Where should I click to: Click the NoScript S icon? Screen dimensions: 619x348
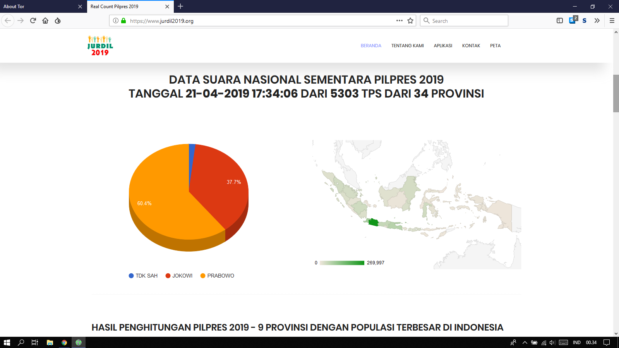point(585,21)
